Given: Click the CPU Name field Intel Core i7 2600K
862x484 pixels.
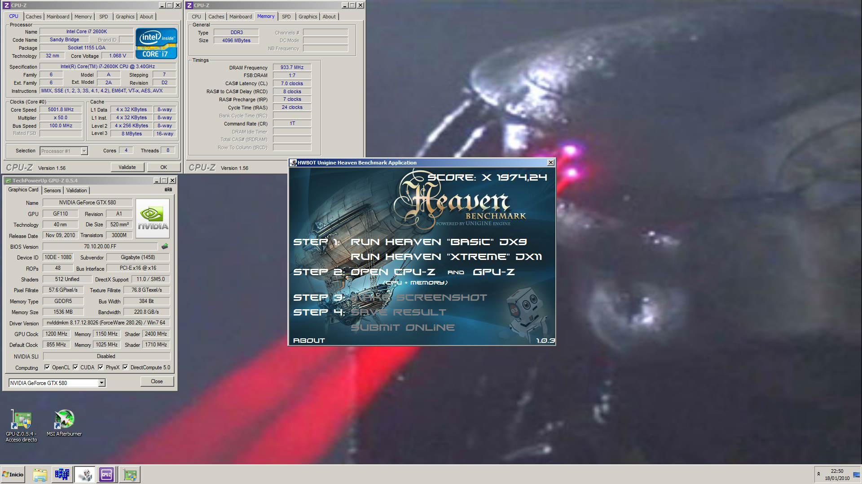Looking at the screenshot, I should 86,31.
